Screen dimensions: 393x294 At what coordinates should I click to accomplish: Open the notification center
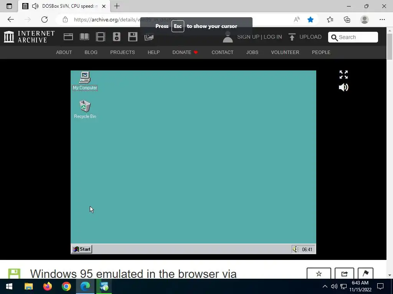point(380,286)
